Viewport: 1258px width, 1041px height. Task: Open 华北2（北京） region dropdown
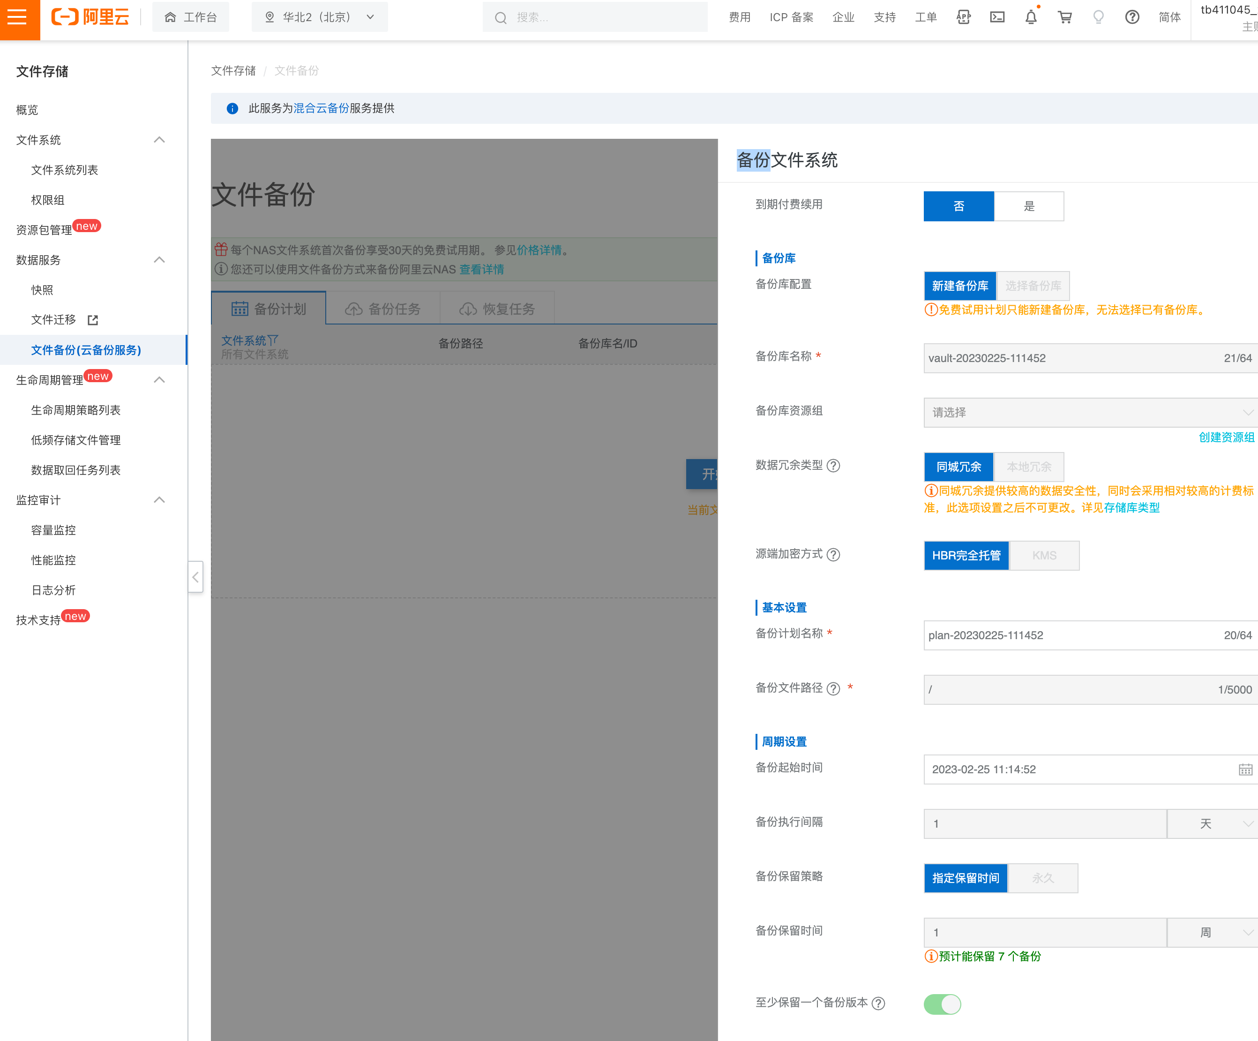click(320, 17)
